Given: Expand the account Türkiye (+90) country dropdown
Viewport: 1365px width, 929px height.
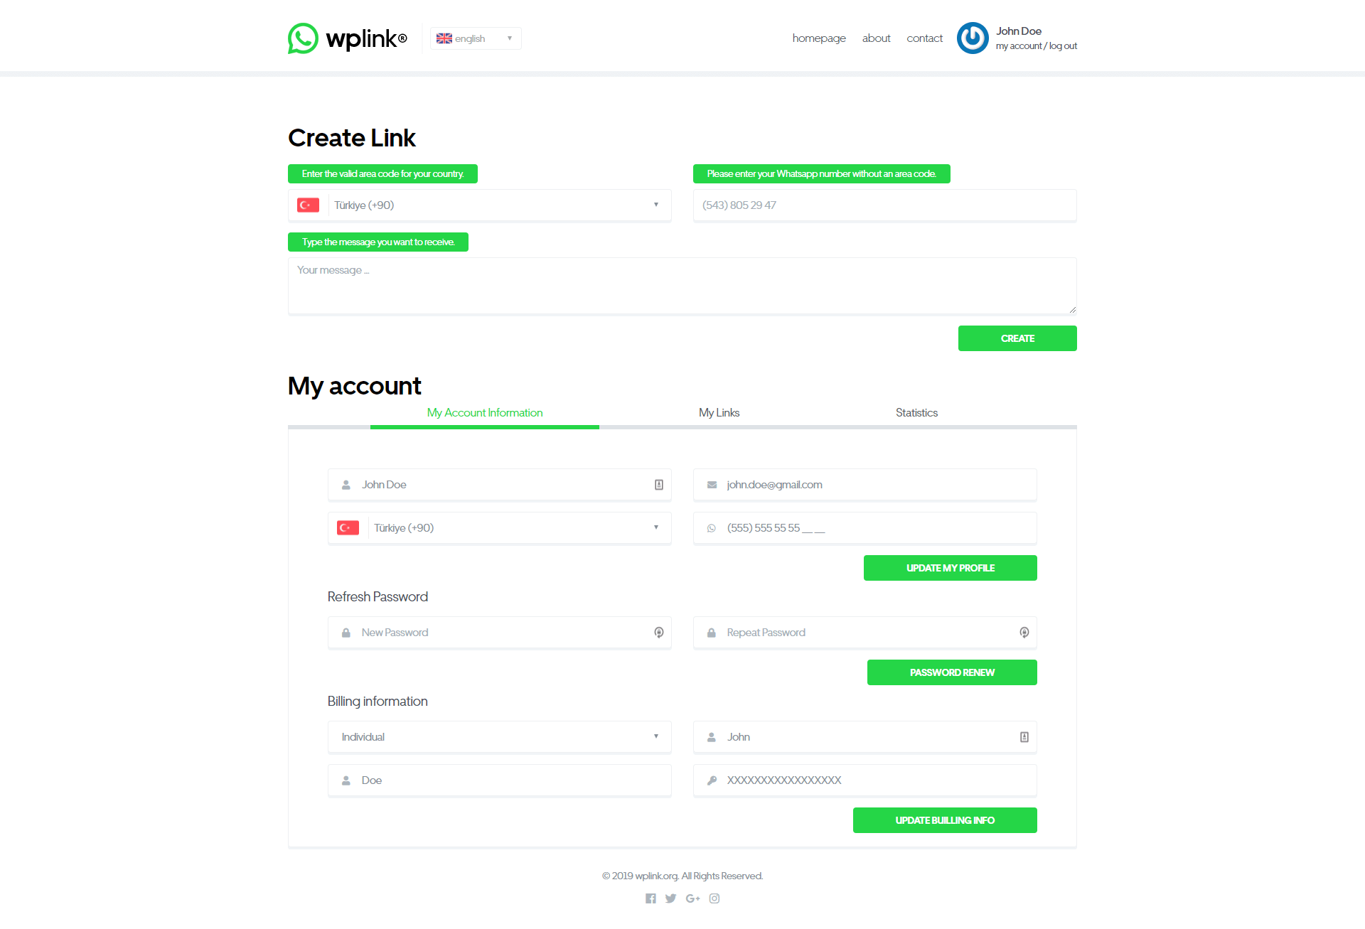Looking at the screenshot, I should [500, 528].
